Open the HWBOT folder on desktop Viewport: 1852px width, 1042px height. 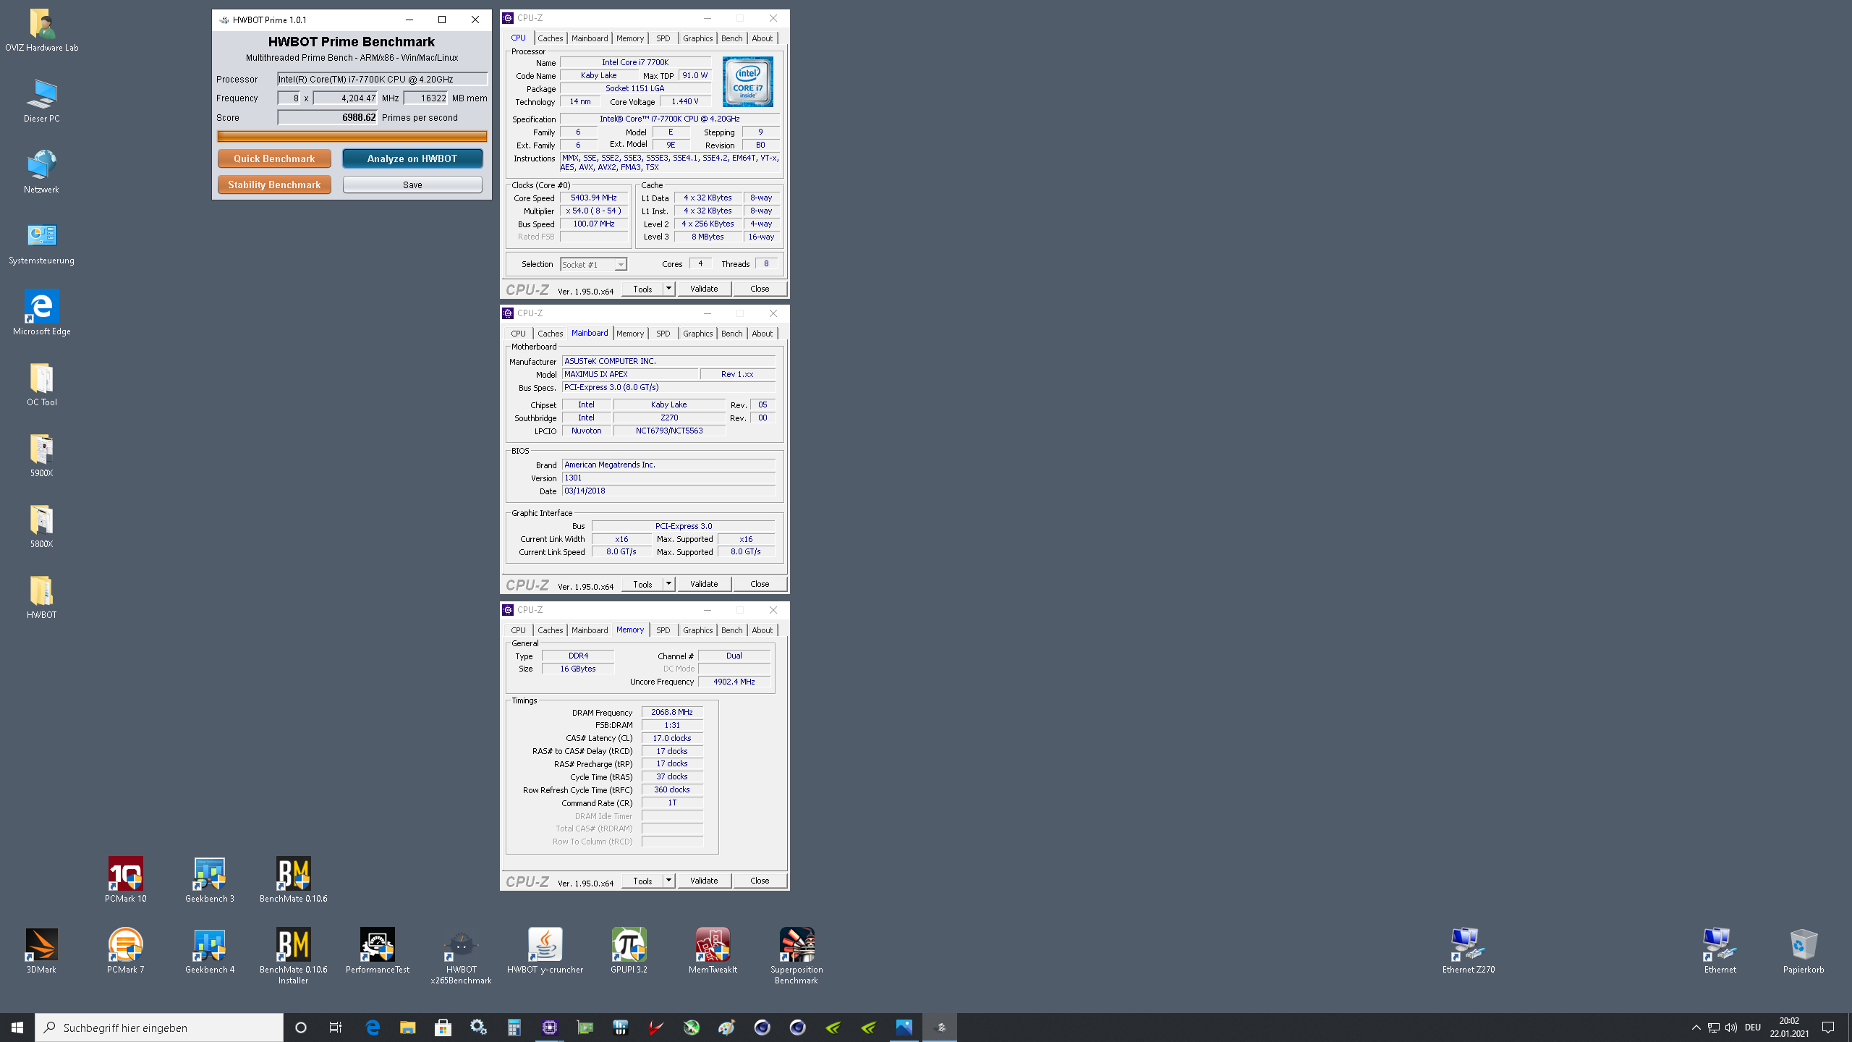pos(41,597)
